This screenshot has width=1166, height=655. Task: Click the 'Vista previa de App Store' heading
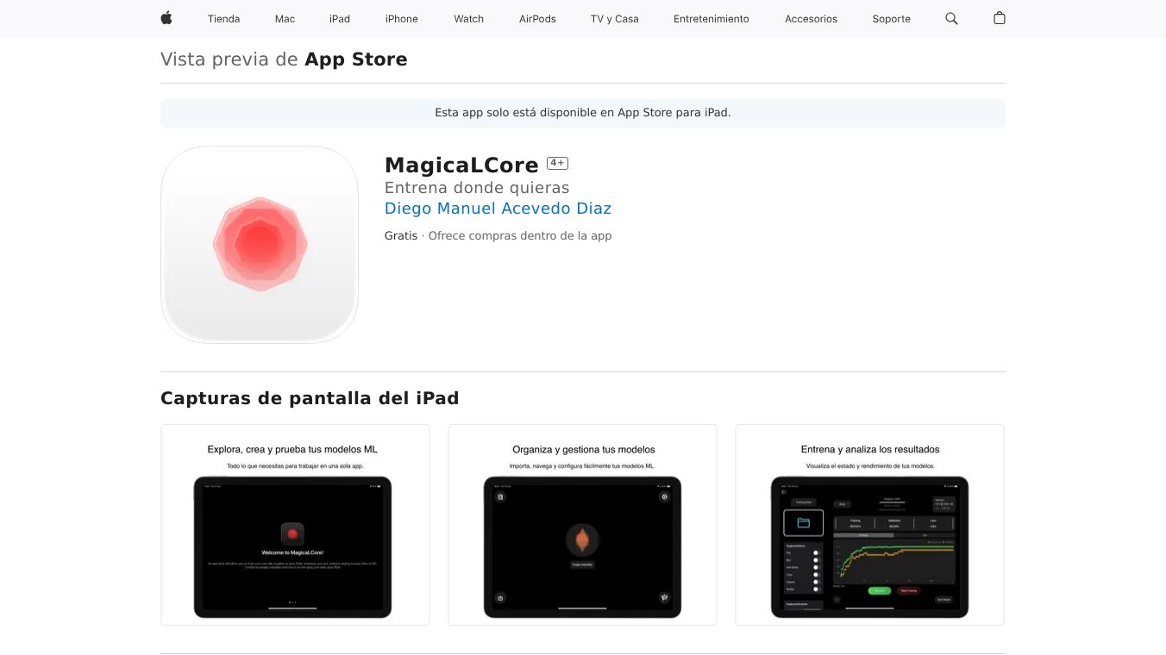[x=284, y=59]
